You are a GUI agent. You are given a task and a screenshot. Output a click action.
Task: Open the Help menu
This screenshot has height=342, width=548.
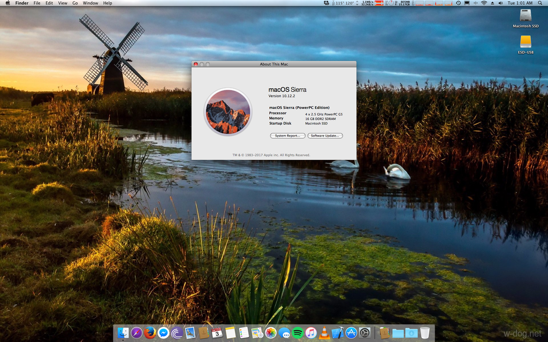tap(108, 3)
